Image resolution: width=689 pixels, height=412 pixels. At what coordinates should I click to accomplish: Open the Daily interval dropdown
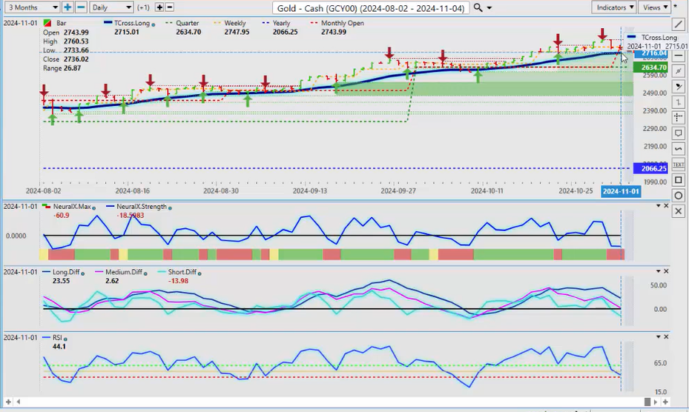(x=111, y=7)
